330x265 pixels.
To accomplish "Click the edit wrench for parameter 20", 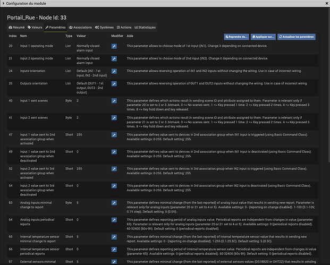I will tap(114, 47).
